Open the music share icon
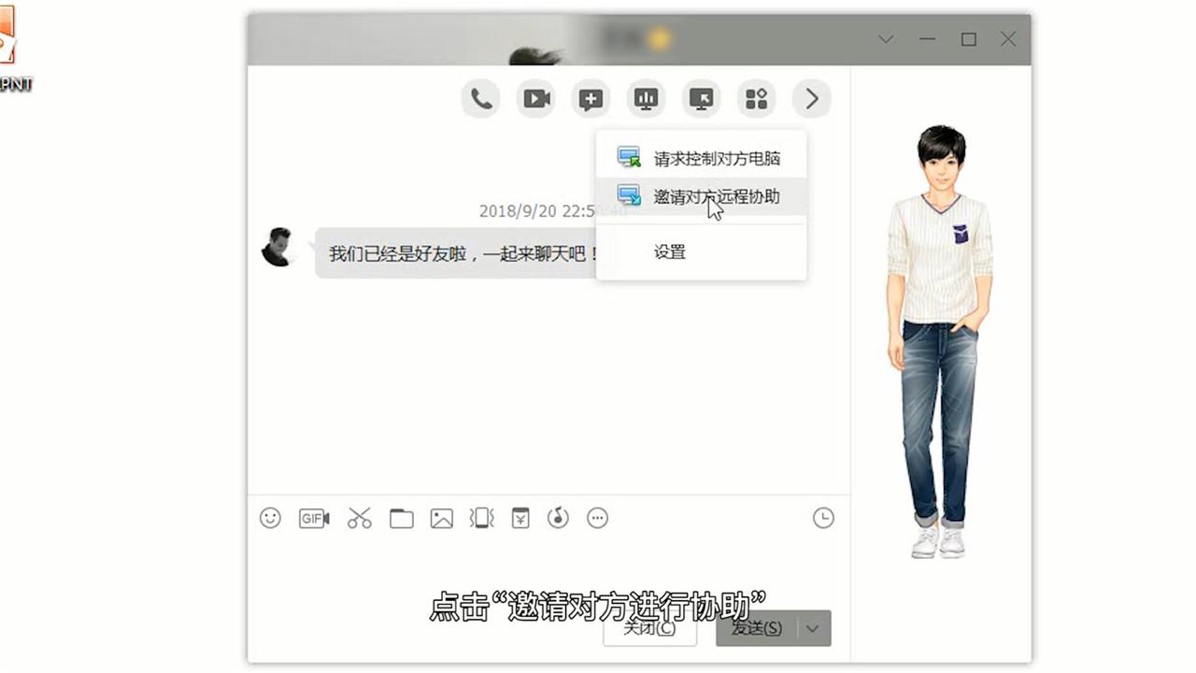Image resolution: width=1196 pixels, height=673 pixels. [558, 518]
